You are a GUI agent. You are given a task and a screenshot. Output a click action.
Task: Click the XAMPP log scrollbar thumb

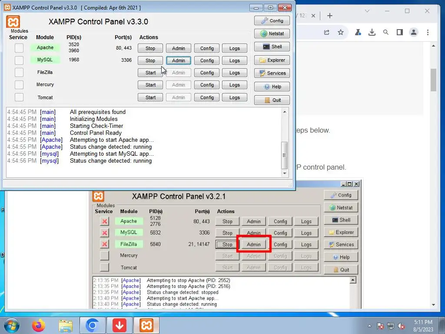[x=285, y=155]
